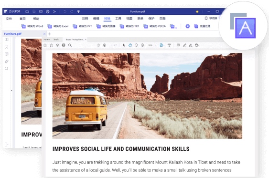The image size is (269, 178).
Task: Add a new tab with the plus icon
Action: pyautogui.click(x=50, y=34)
